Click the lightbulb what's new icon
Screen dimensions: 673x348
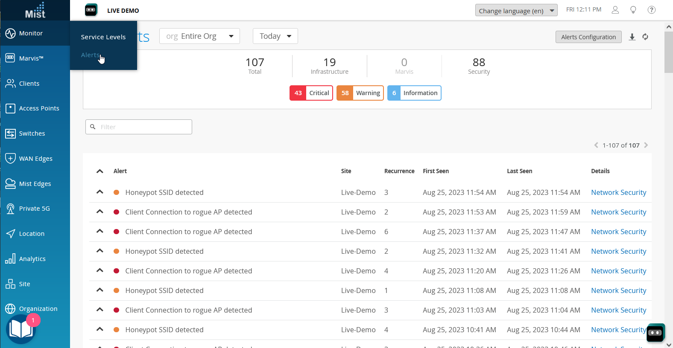(x=633, y=10)
